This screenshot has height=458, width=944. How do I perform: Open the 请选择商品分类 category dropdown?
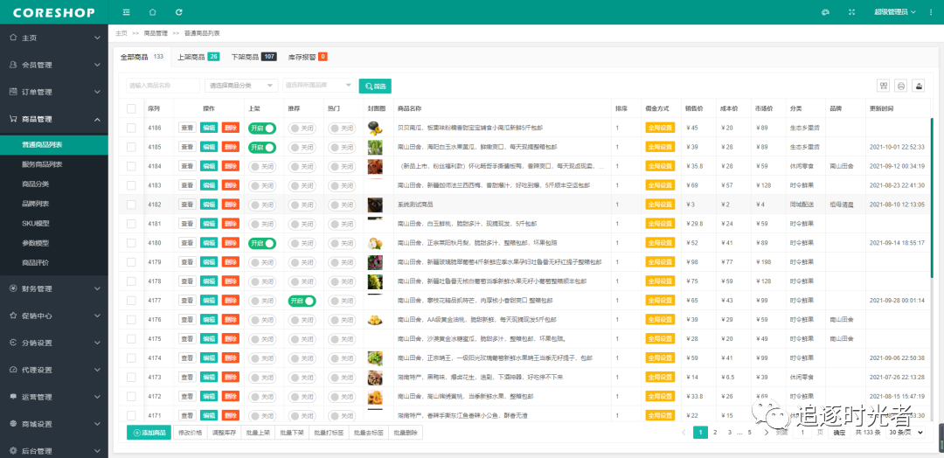point(241,86)
